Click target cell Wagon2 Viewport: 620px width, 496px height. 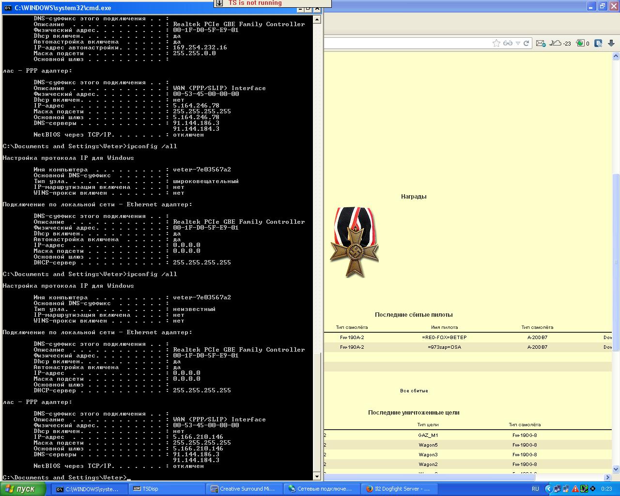428,464
